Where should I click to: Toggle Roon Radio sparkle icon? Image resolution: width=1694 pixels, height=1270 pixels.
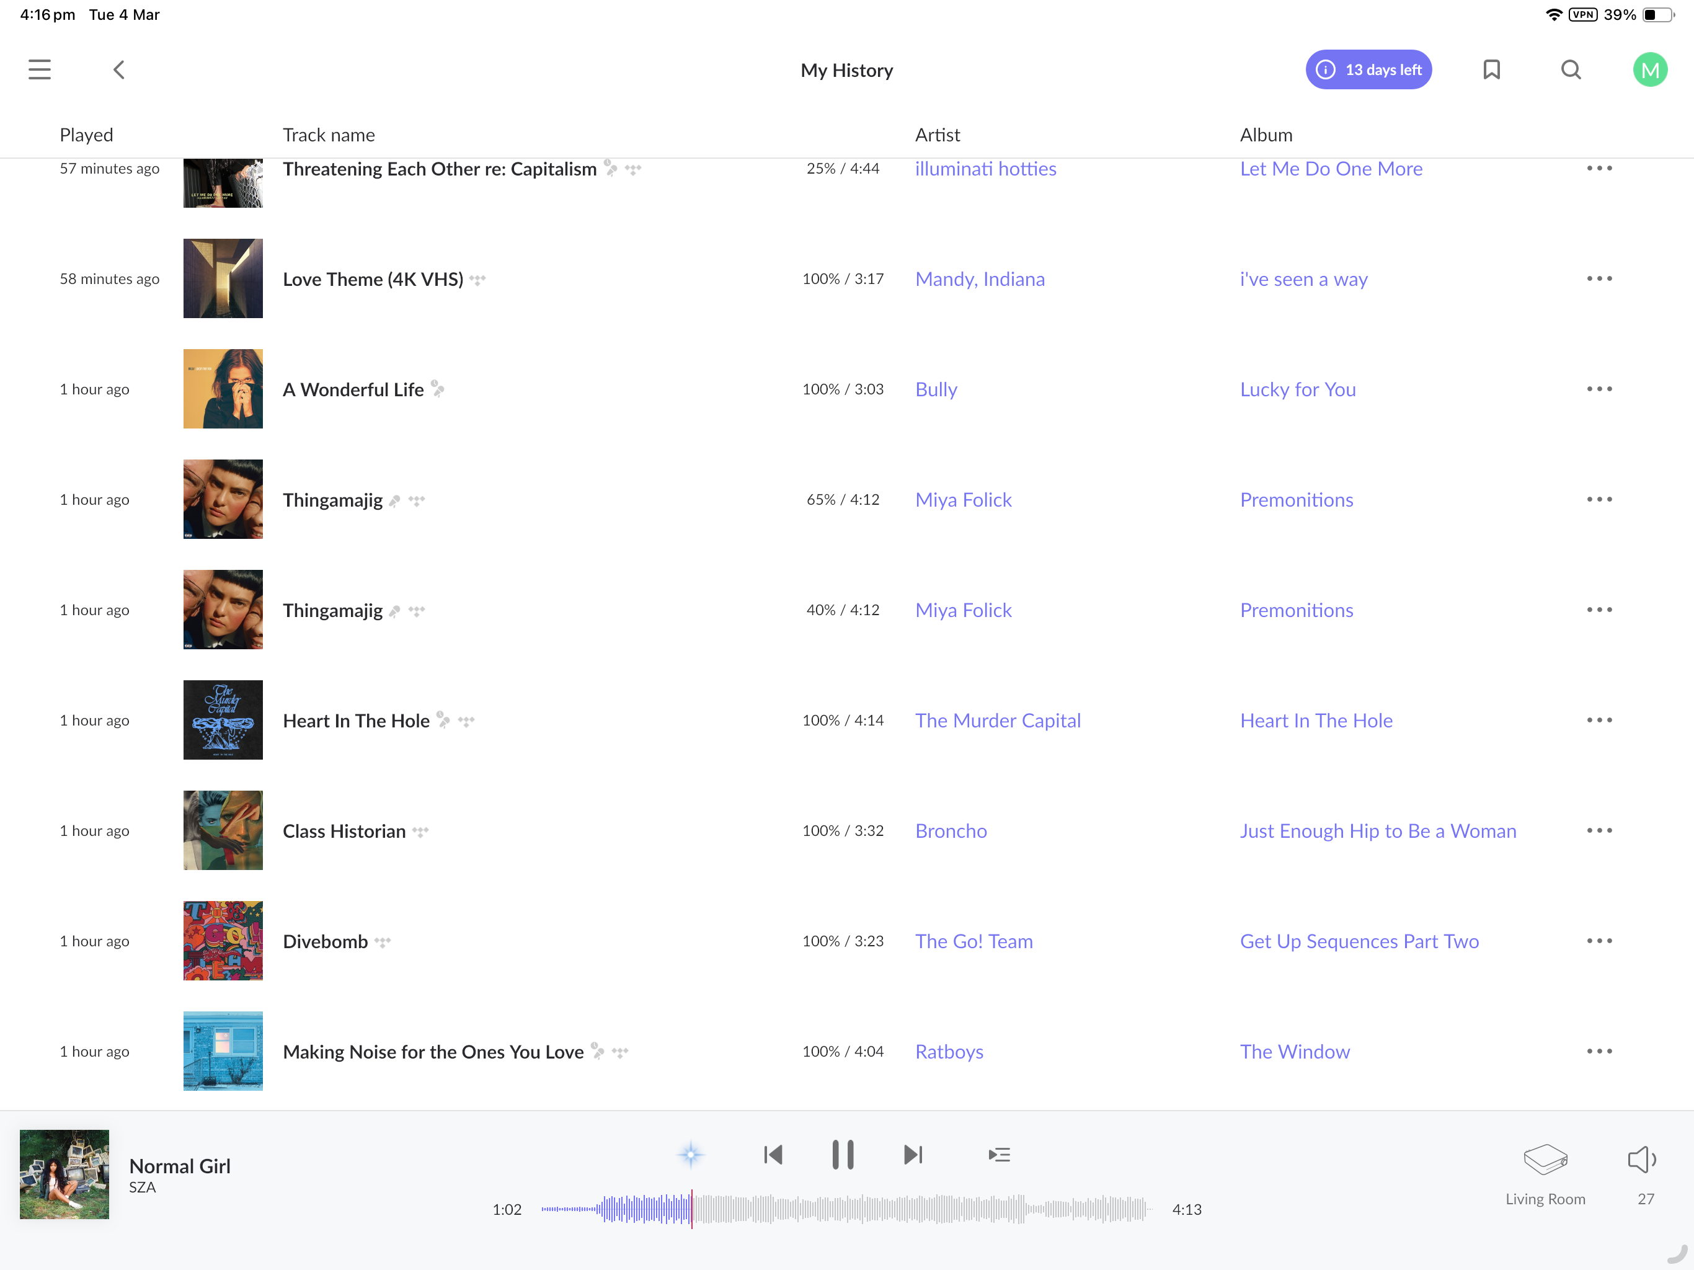click(691, 1154)
